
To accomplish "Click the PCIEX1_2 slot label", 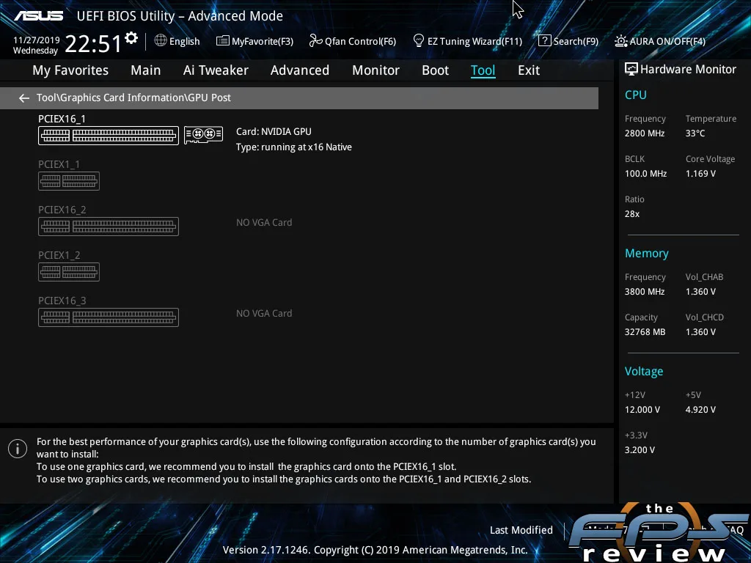I will tap(59, 255).
